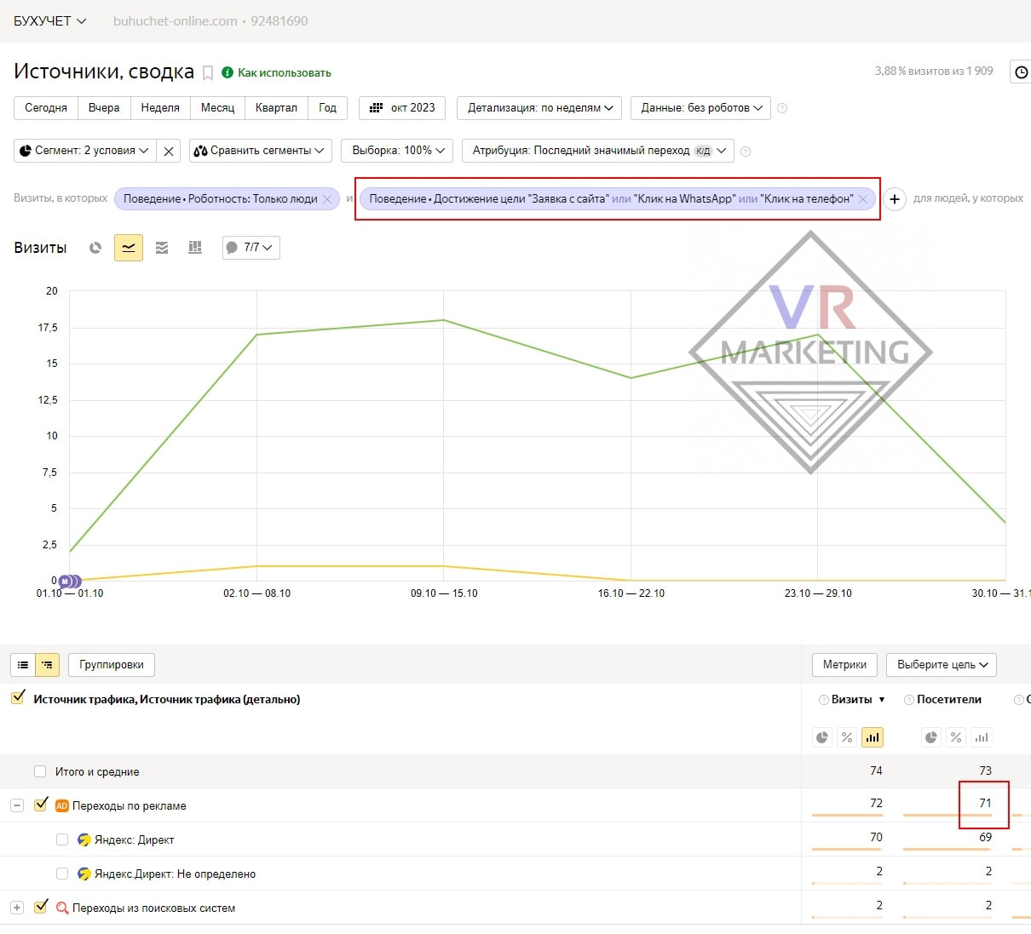Check the Яндекс: Директ row checkbox

62,839
